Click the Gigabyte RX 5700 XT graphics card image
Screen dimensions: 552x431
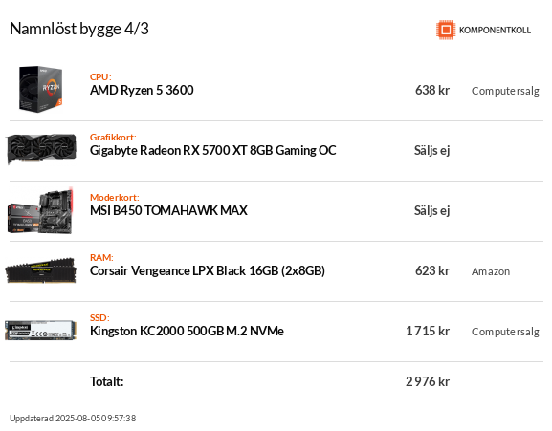pyautogui.click(x=41, y=149)
